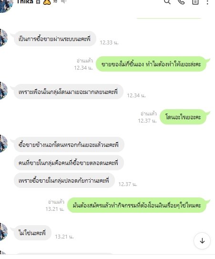
Task: Open the notes icon in chat header
Action: click(195, 1)
